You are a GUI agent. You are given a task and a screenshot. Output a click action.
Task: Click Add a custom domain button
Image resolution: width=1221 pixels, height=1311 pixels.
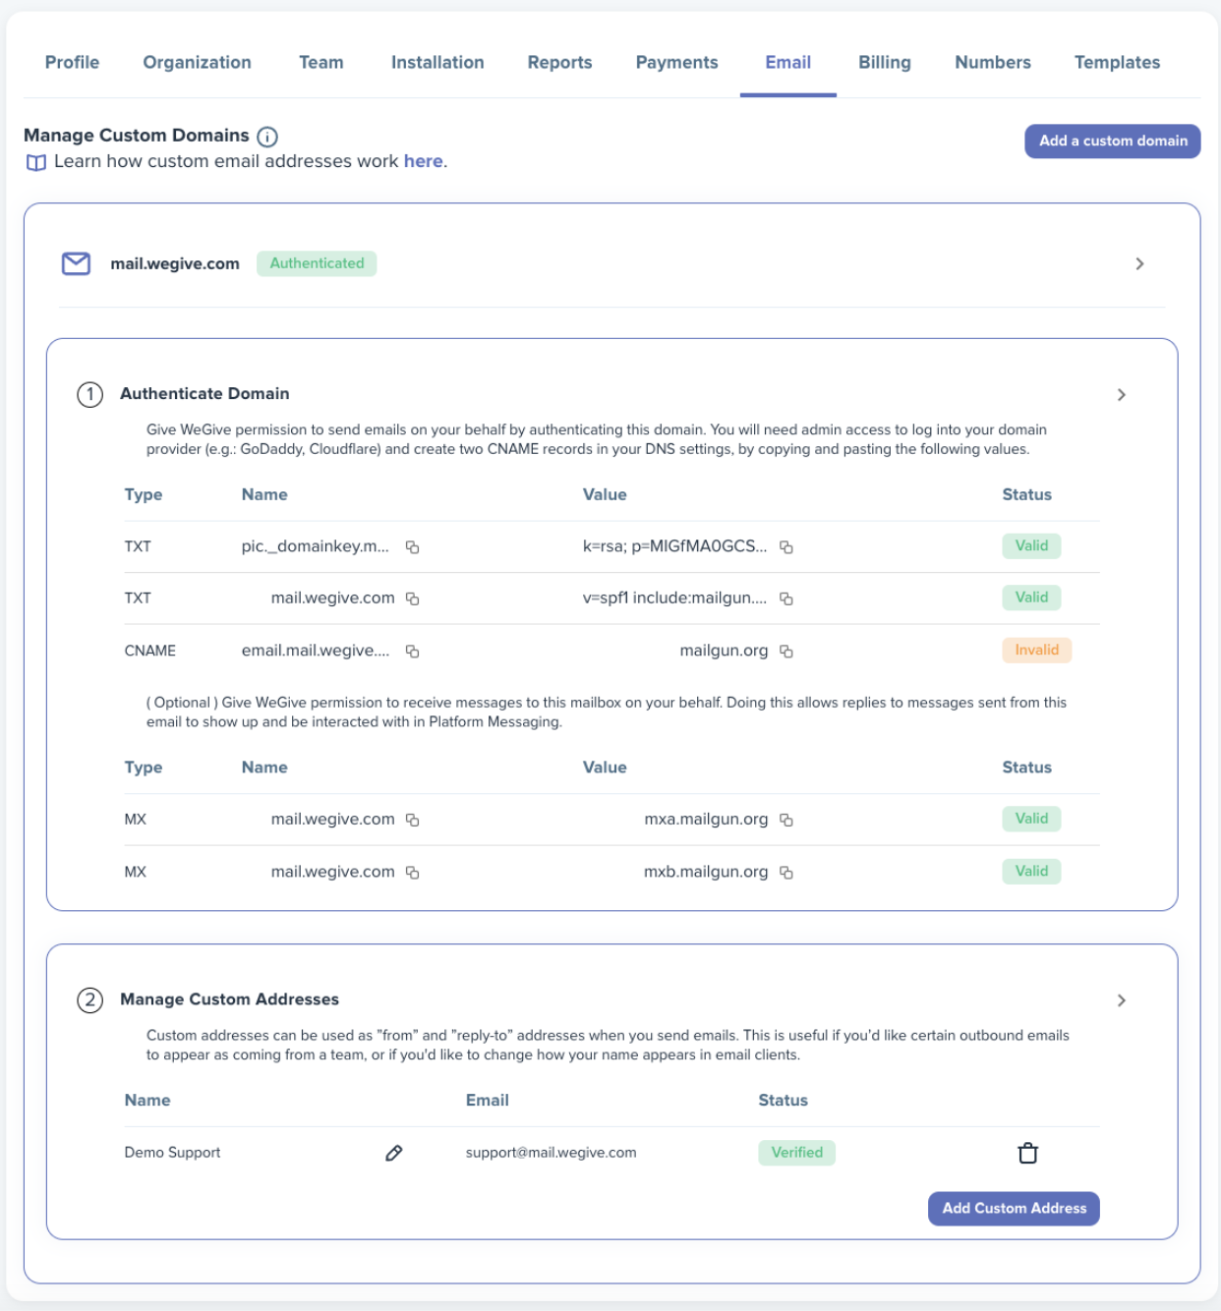1113,141
